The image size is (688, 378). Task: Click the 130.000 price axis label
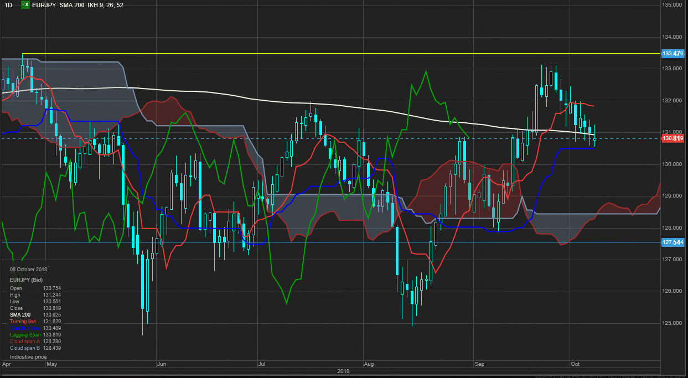[673, 164]
